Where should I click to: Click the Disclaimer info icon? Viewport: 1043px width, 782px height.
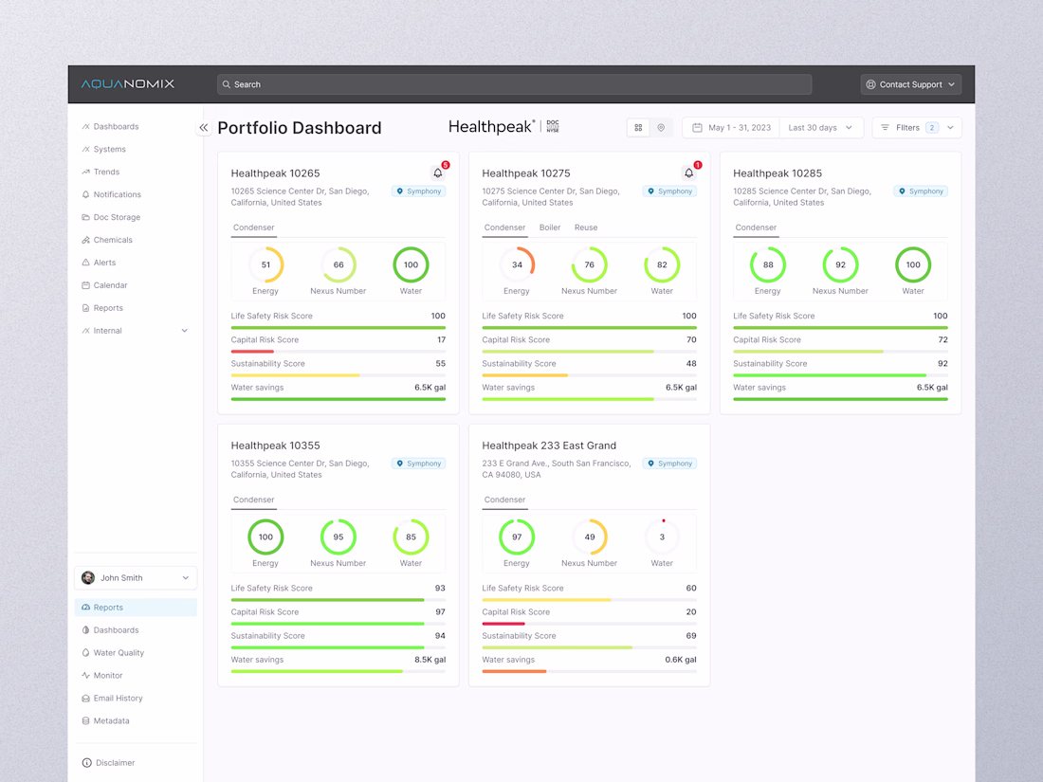86,763
